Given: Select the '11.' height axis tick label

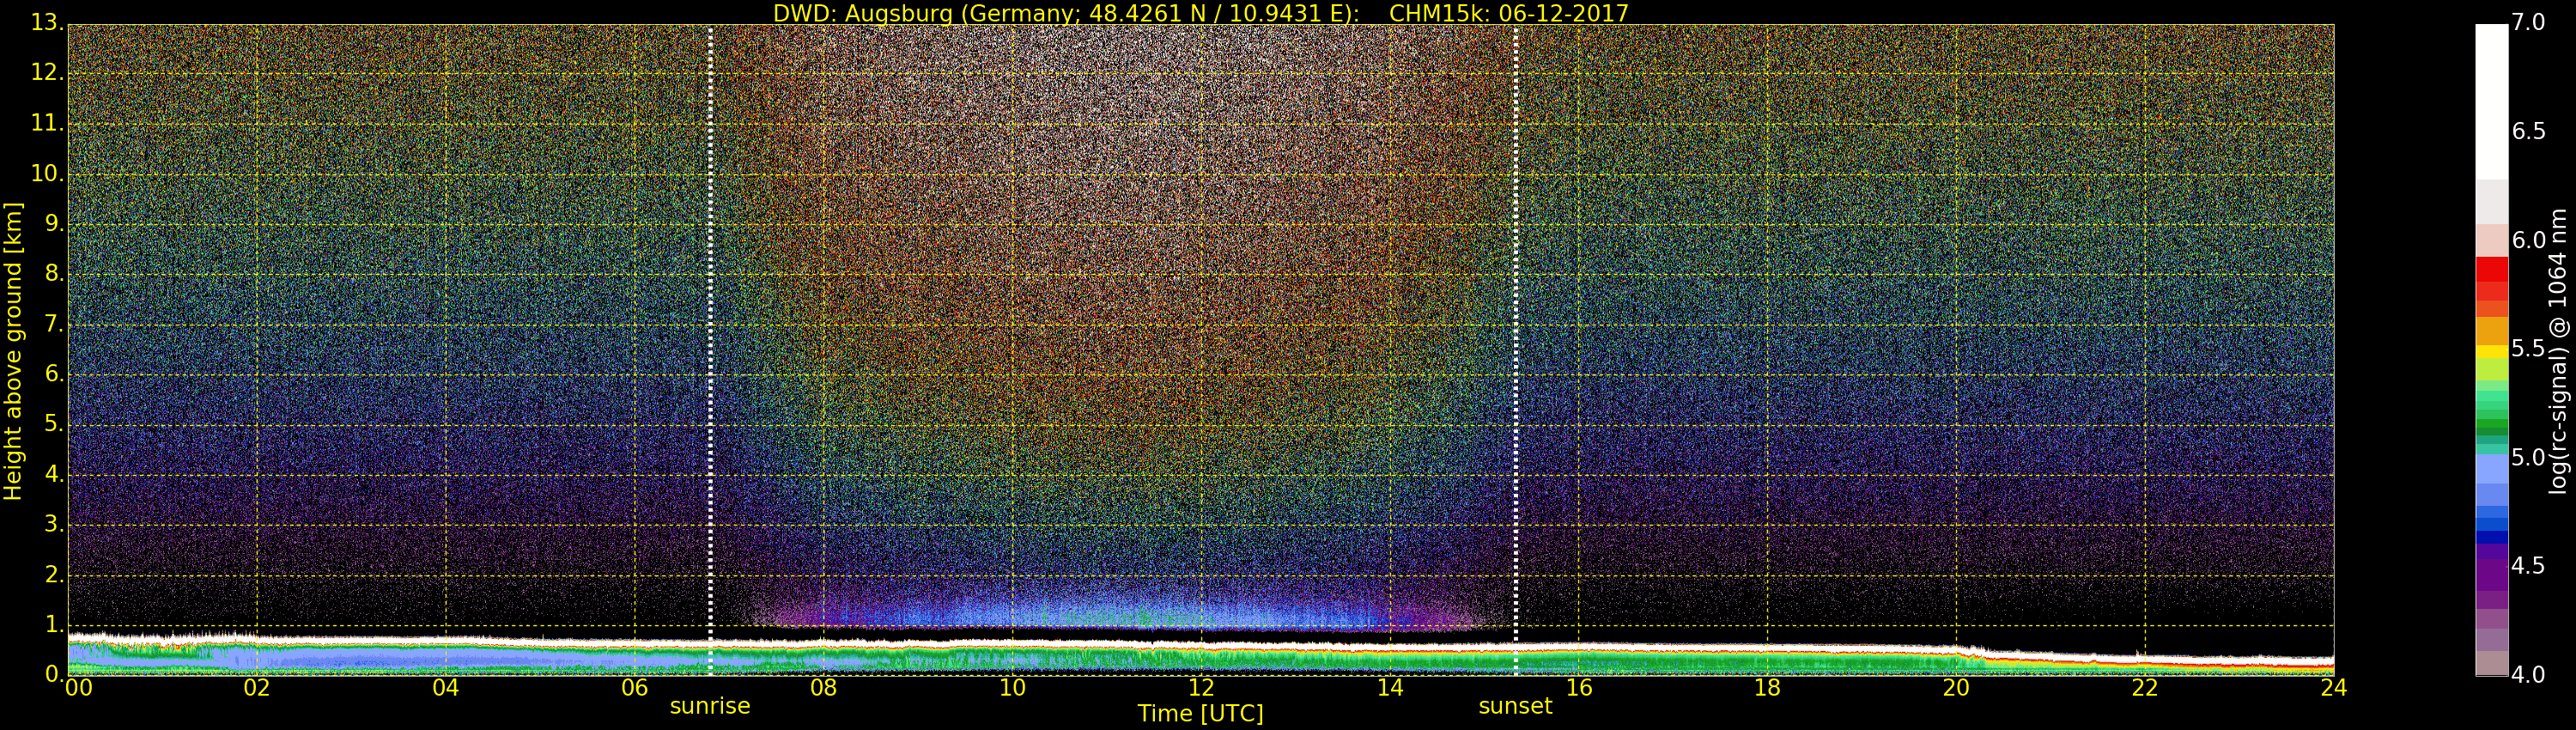Looking at the screenshot, I should (47, 123).
